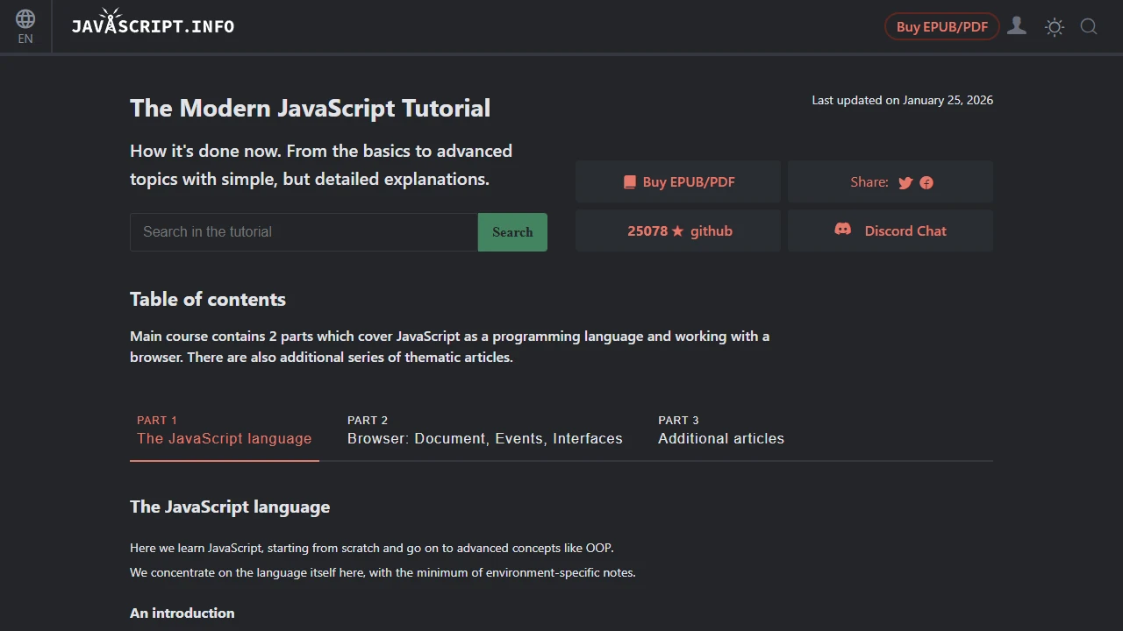This screenshot has width=1123, height=631.
Task: Open the user profile icon
Action: click(1017, 26)
